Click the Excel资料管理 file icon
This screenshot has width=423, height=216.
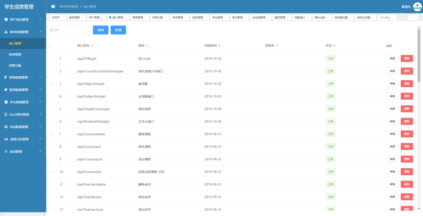click(5, 114)
